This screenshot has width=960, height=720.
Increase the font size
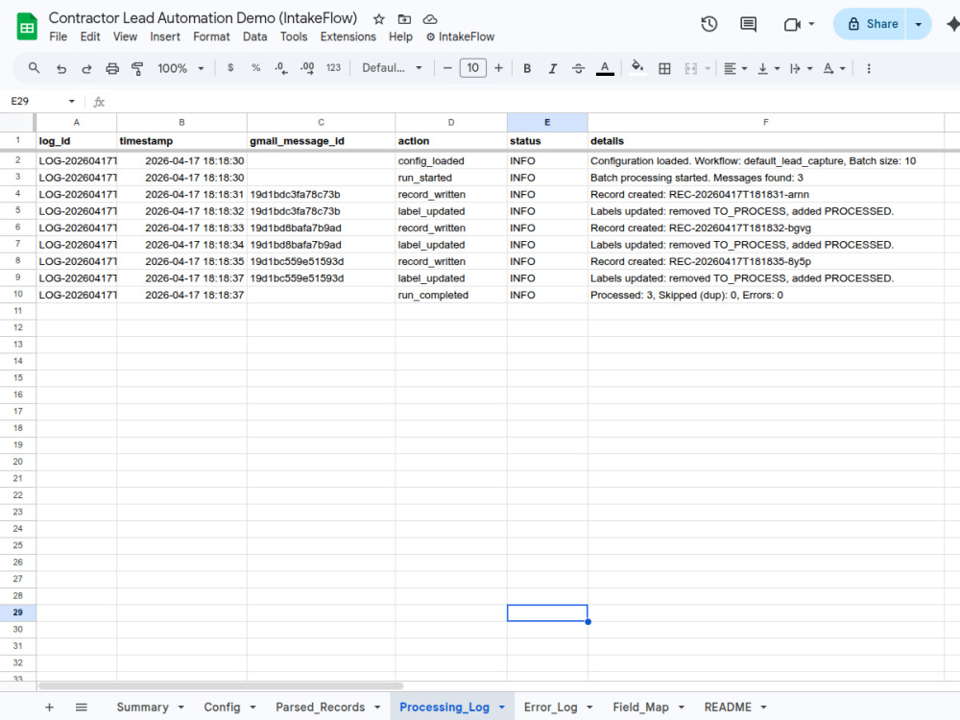pos(498,68)
